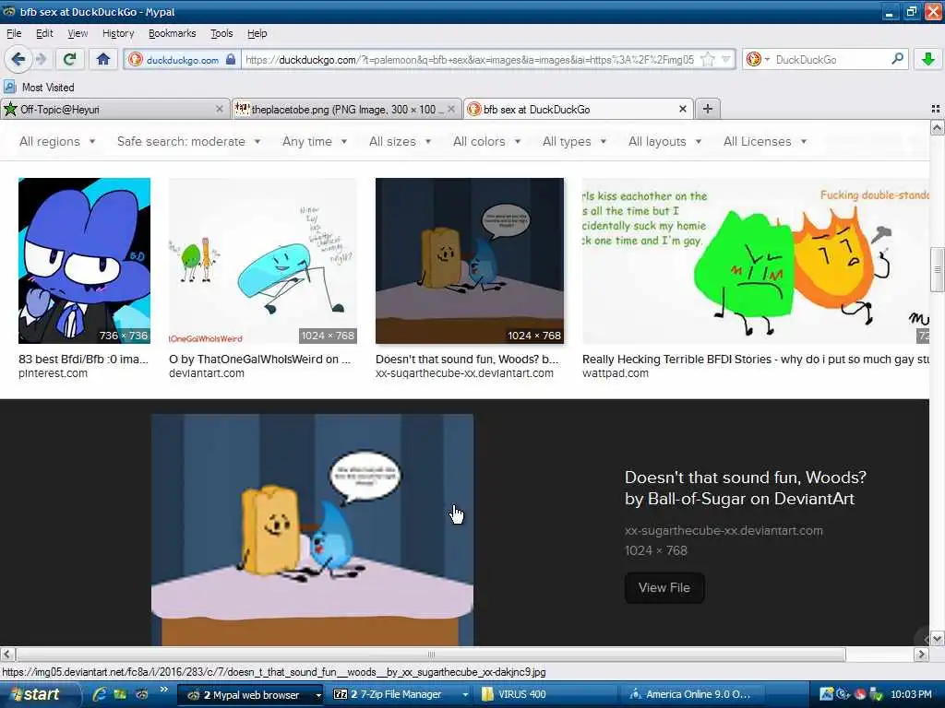Open the search engine selector dropdown
The image size is (945, 708).
tap(758, 59)
